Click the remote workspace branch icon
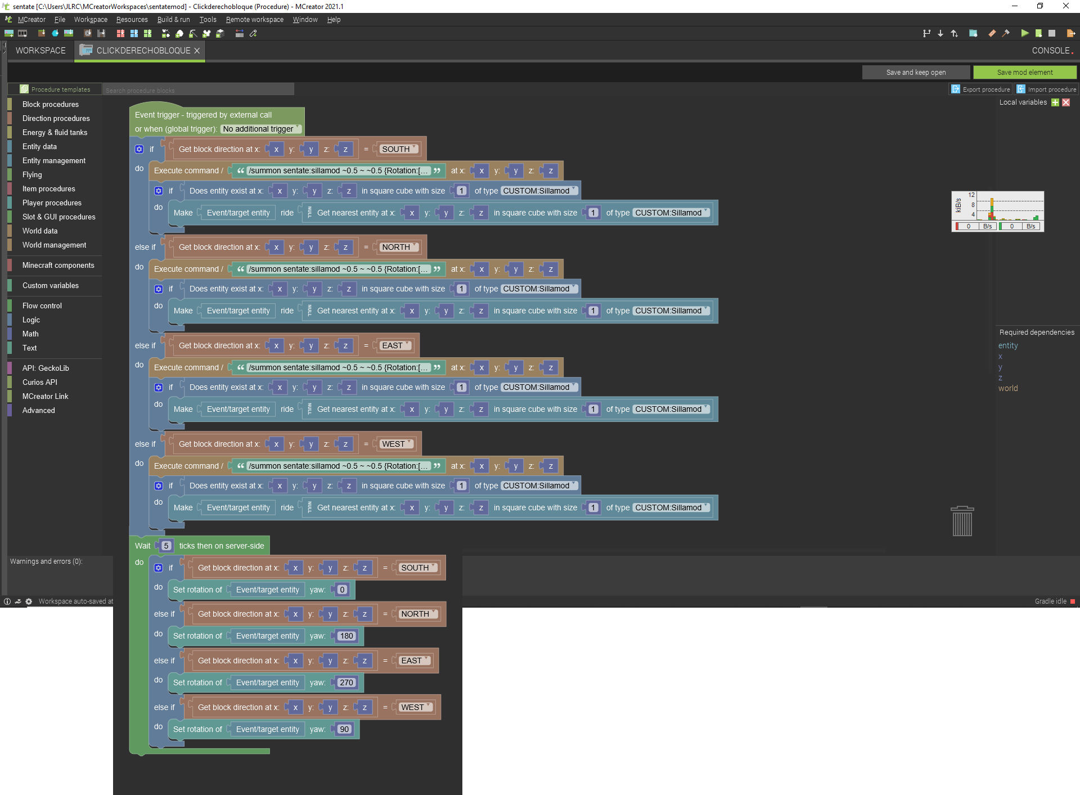This screenshot has height=795, width=1080. pyautogui.click(x=926, y=33)
